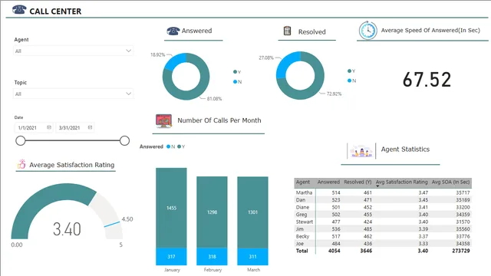
Task: Open the end date calendar picker icon
Action: pyautogui.click(x=91, y=127)
